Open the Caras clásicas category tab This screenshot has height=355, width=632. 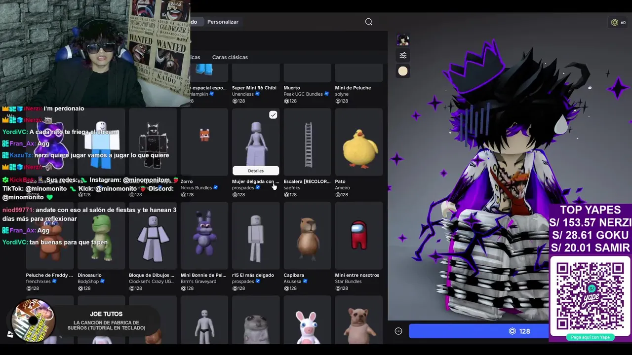coord(230,57)
